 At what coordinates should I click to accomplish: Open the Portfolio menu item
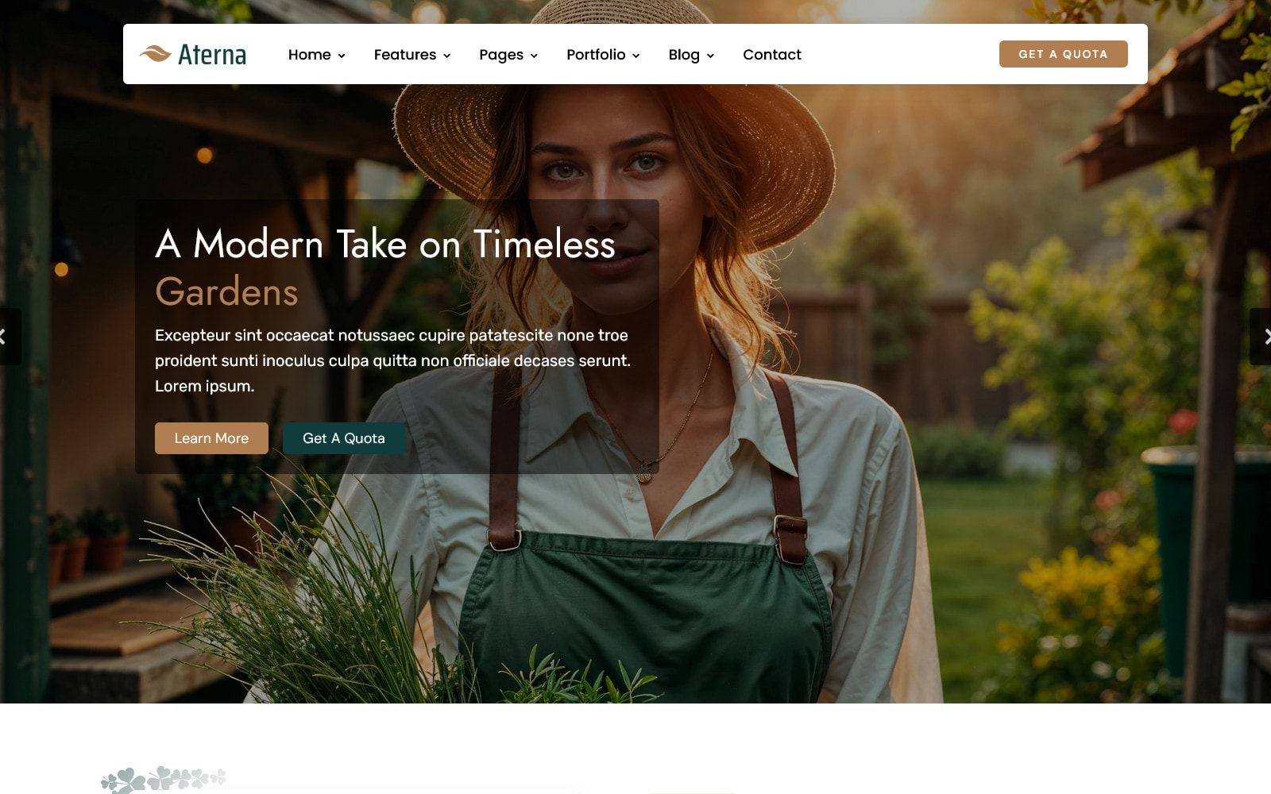click(596, 55)
